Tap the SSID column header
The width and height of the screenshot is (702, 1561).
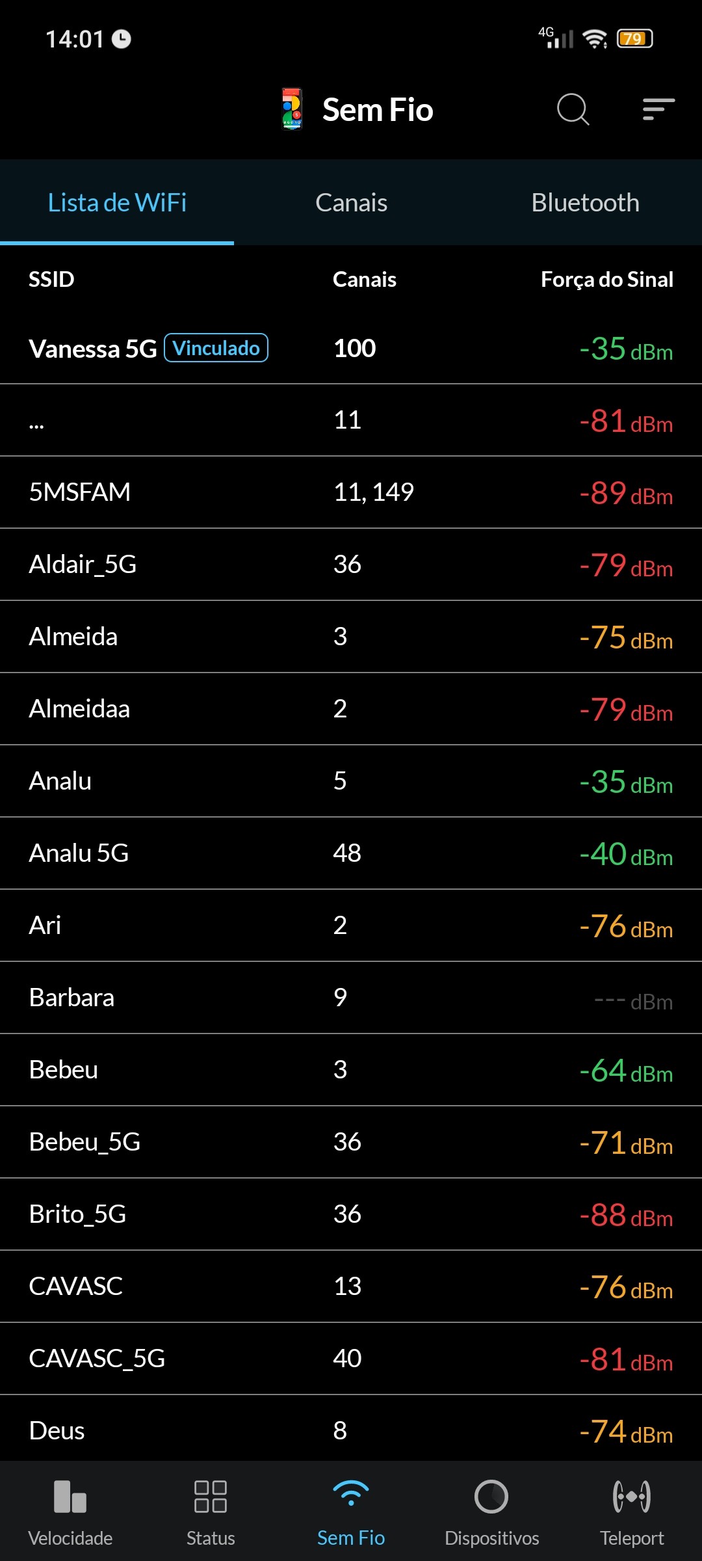point(51,280)
